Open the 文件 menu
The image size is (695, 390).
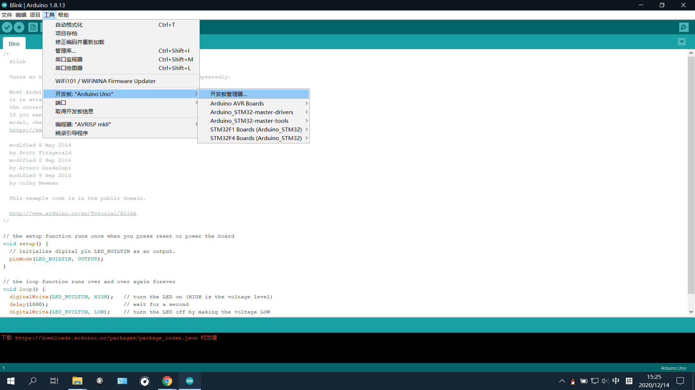tap(7, 15)
